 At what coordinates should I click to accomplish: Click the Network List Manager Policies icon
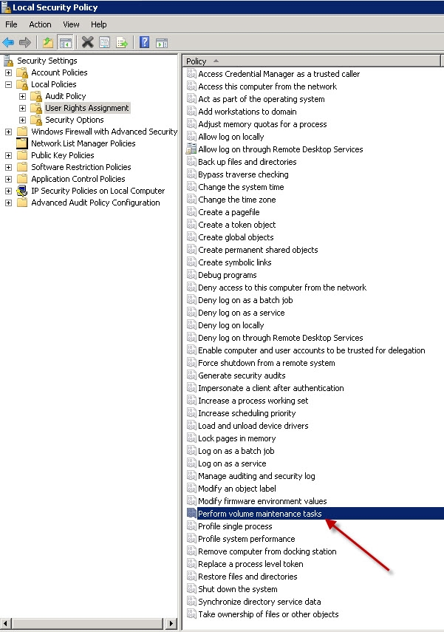tap(21, 143)
